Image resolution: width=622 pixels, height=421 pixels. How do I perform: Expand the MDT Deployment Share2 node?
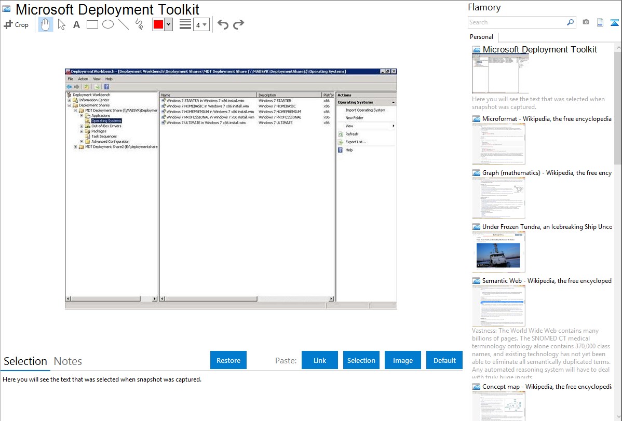pyautogui.click(x=75, y=147)
